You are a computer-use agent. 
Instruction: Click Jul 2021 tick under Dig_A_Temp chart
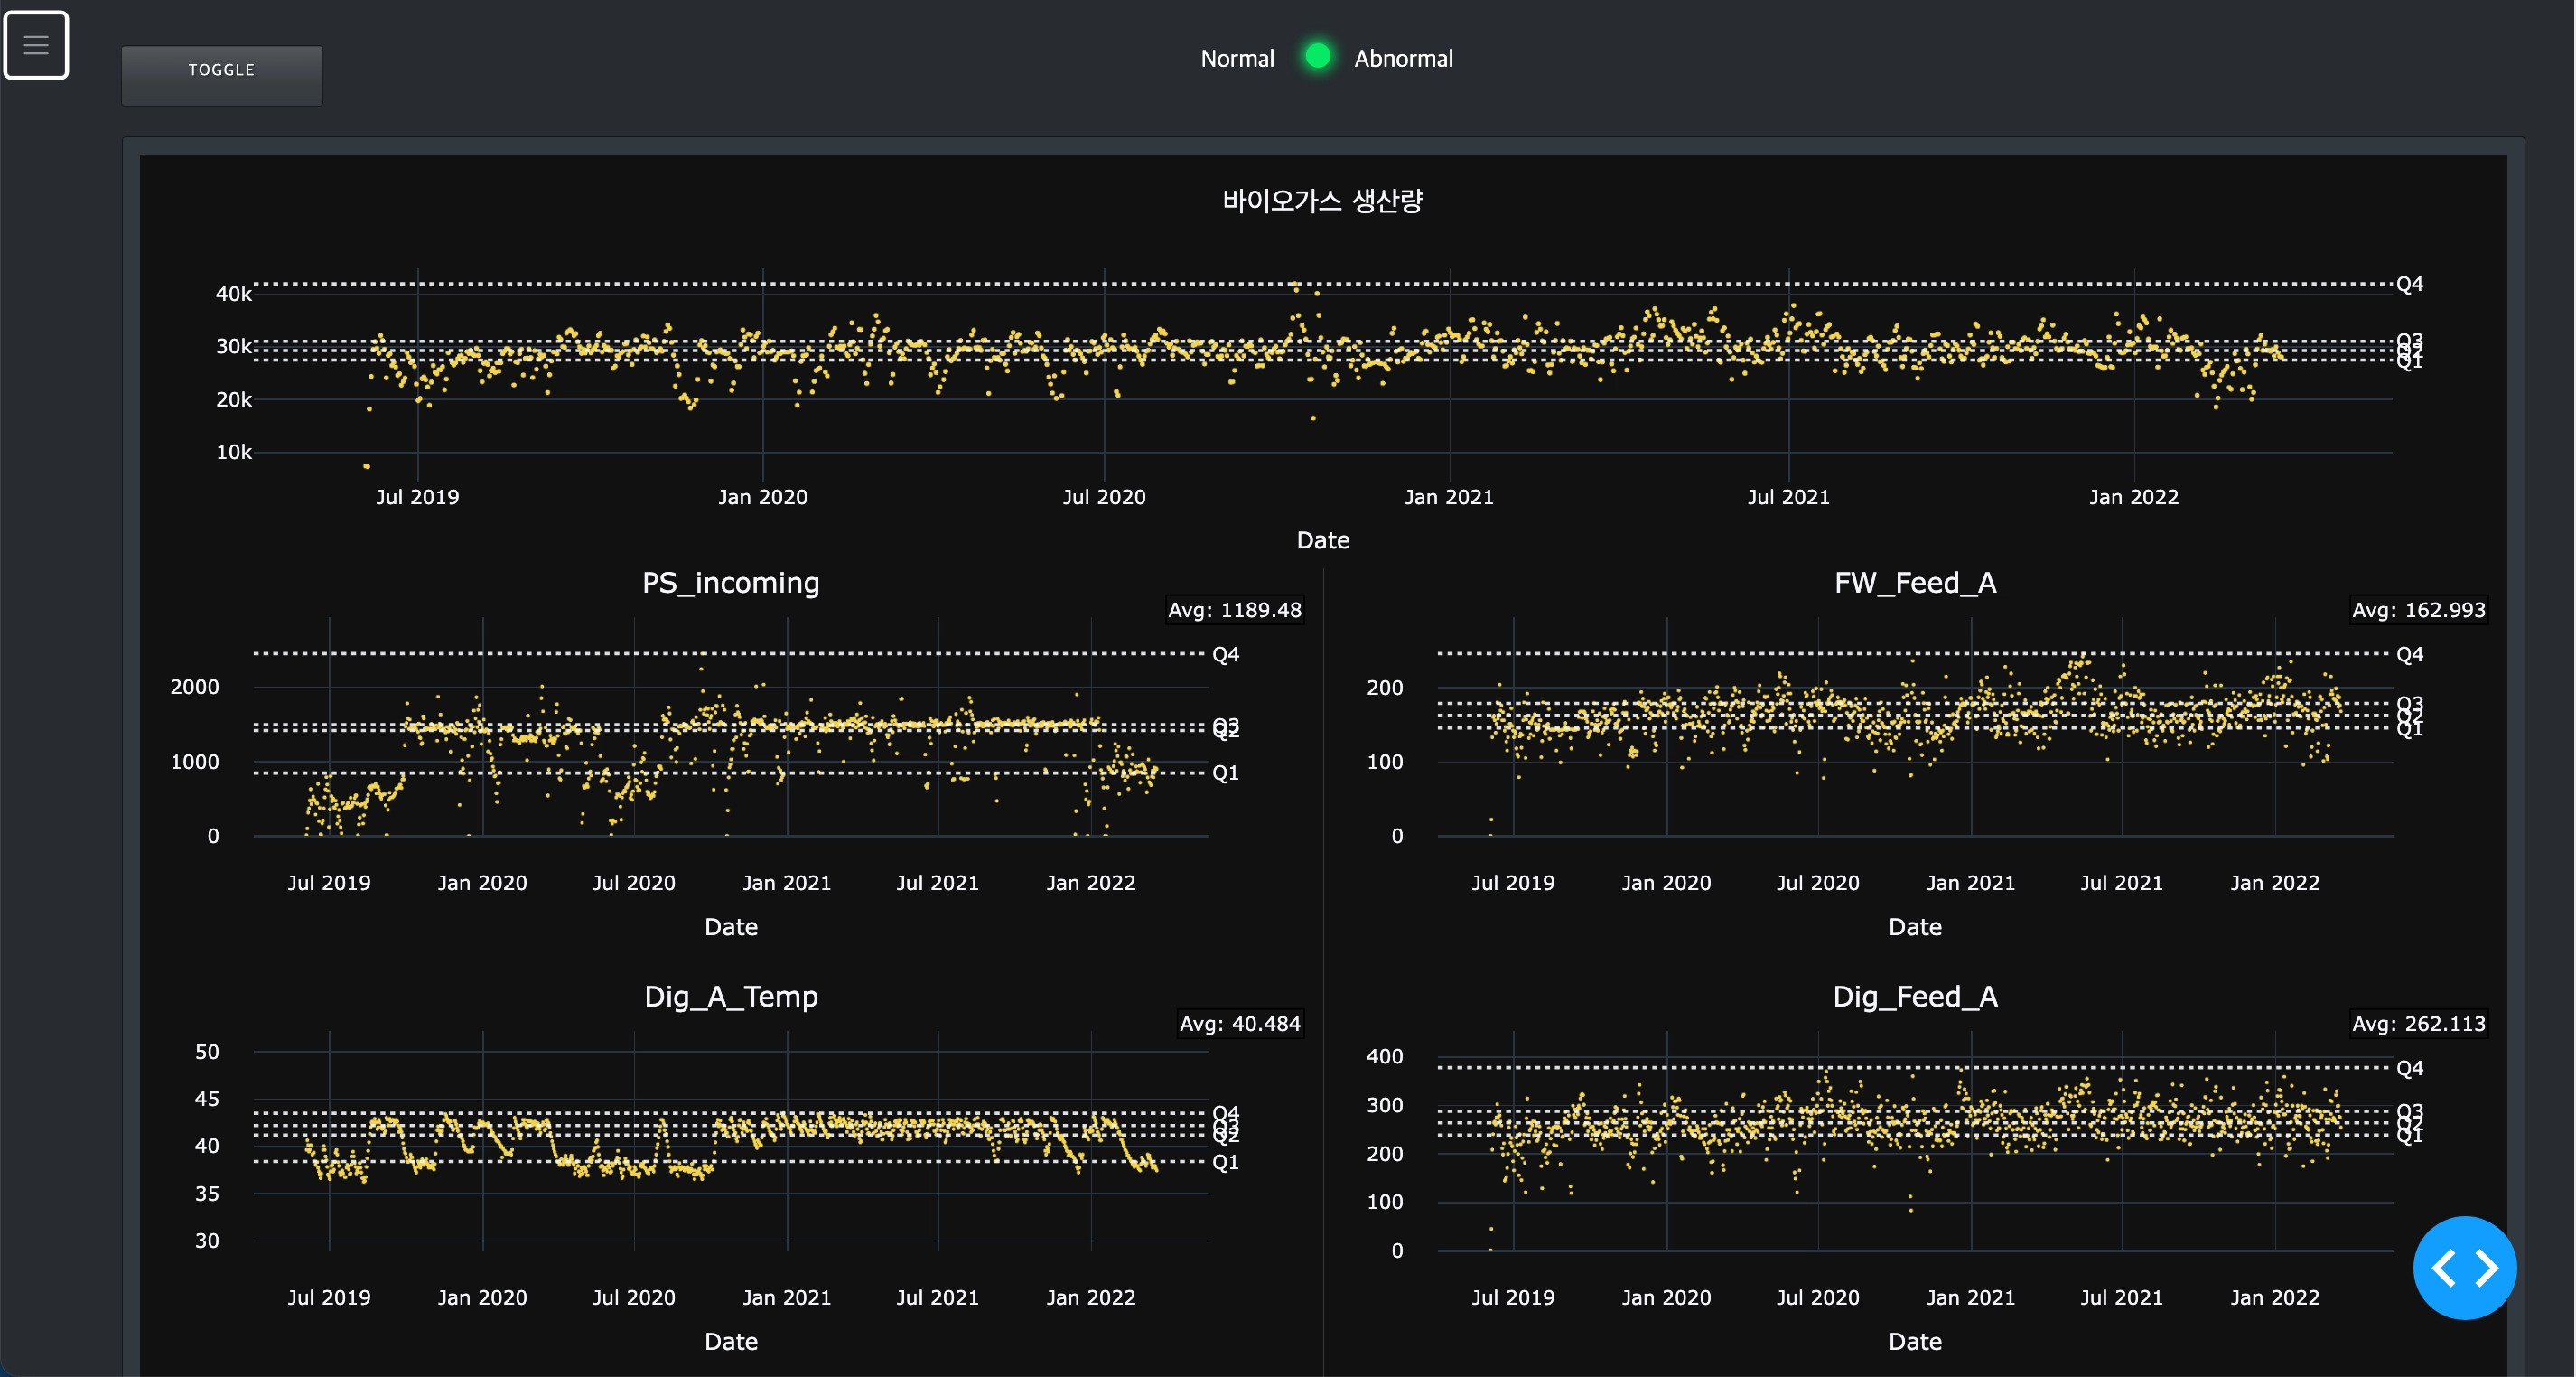[937, 1298]
